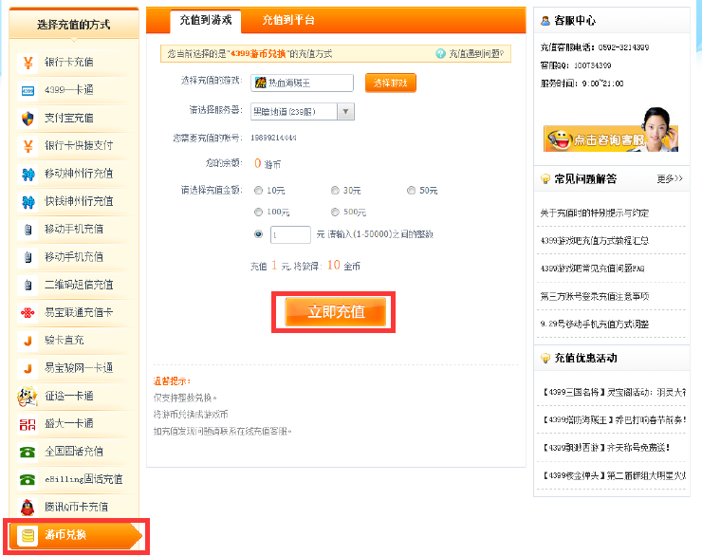Select the 50元 amount radio button
Viewport: 702px width, 556px height.
pos(411,191)
